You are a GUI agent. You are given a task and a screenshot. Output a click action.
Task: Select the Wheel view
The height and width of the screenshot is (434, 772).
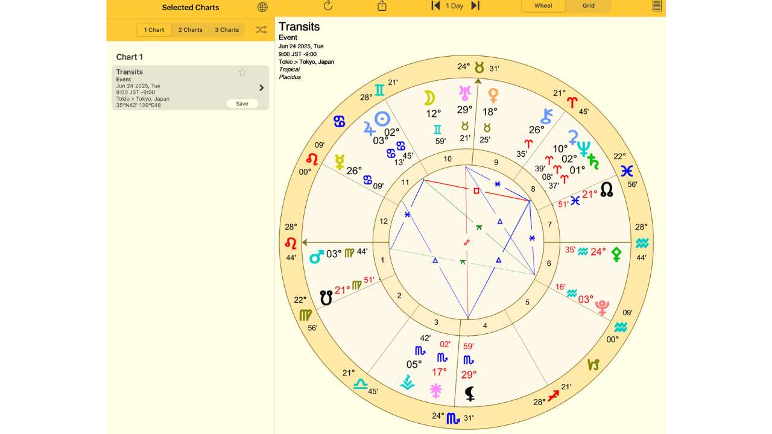pyautogui.click(x=543, y=6)
